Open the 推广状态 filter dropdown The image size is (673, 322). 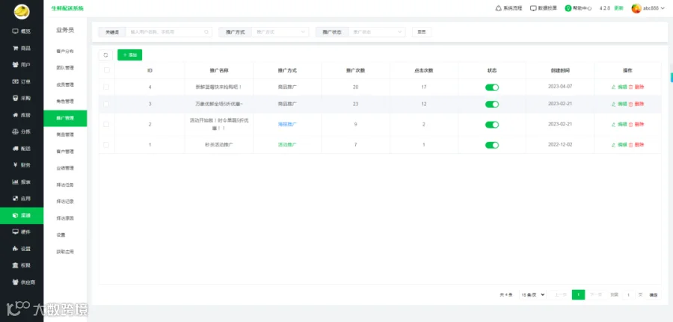[377, 31]
